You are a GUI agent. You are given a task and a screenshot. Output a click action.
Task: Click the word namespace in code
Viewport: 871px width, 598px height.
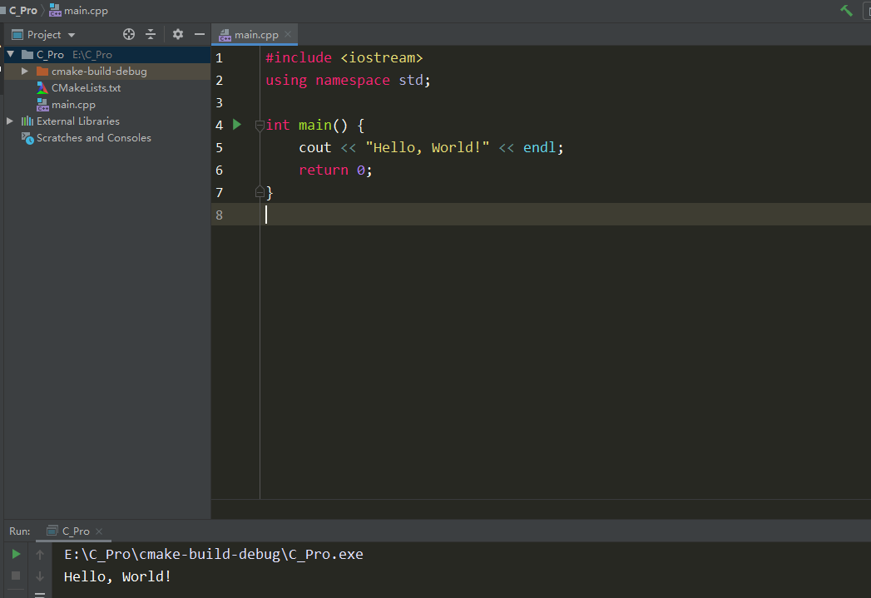tap(353, 81)
